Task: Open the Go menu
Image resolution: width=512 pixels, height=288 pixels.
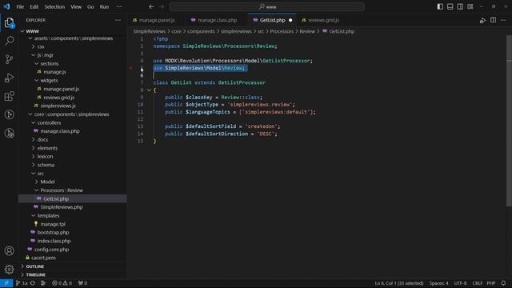Action: click(90, 6)
